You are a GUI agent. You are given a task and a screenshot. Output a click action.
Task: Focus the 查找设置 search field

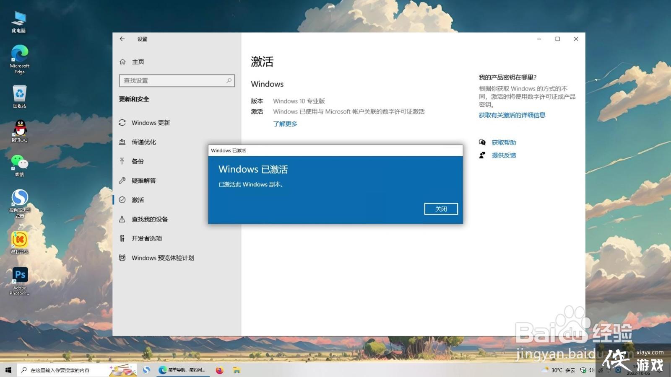[x=177, y=80]
